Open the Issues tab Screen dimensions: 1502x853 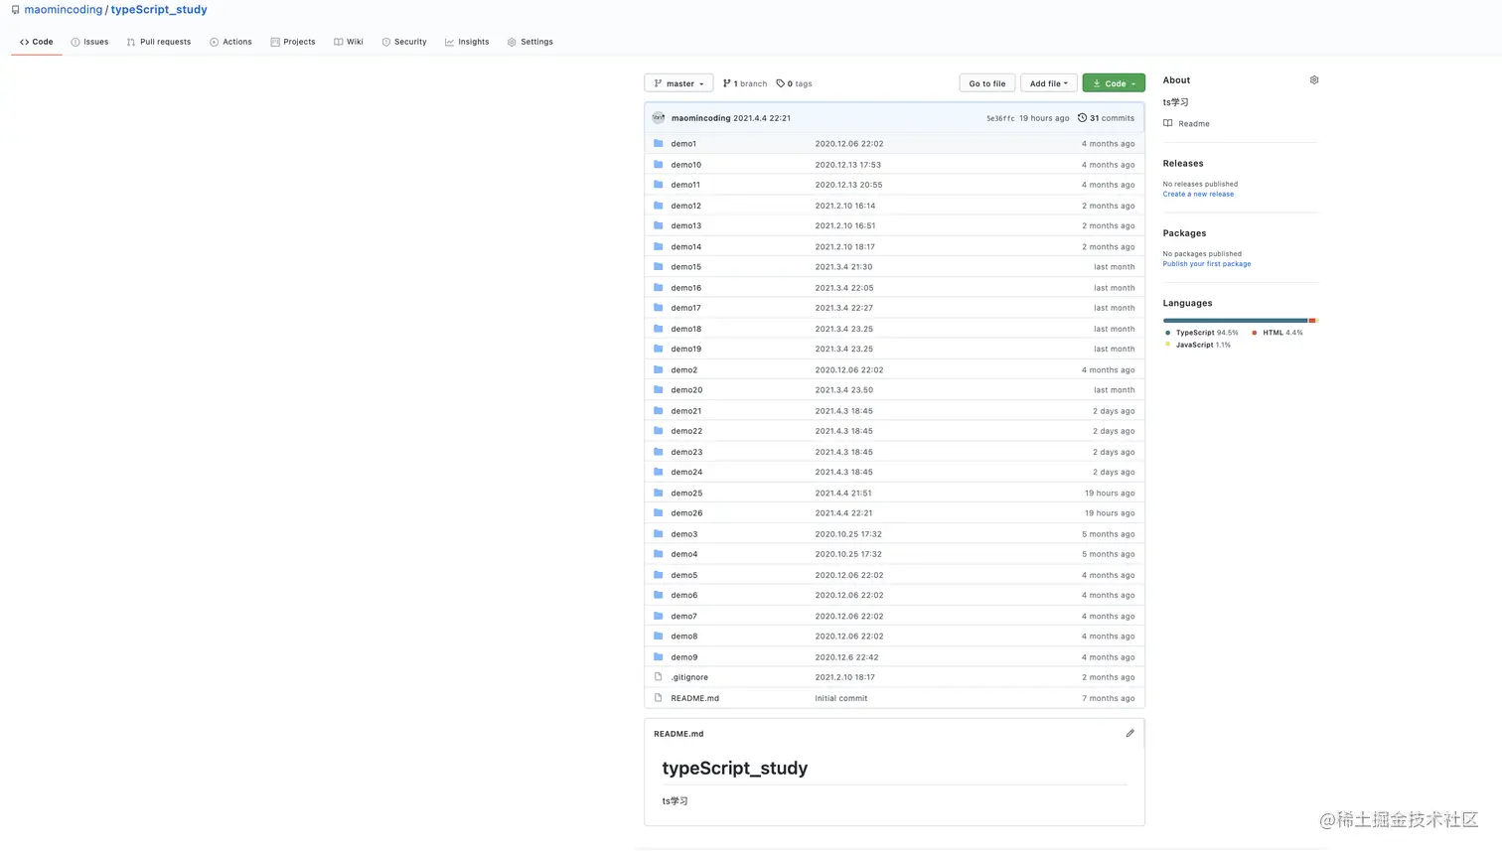point(89,42)
